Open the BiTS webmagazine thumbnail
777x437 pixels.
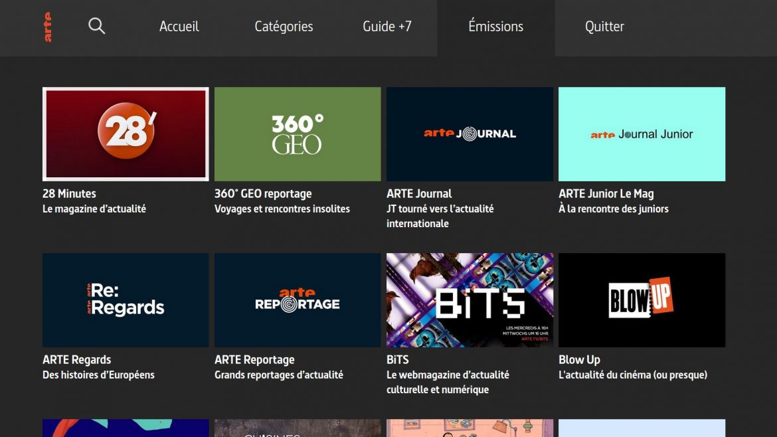pos(470,300)
